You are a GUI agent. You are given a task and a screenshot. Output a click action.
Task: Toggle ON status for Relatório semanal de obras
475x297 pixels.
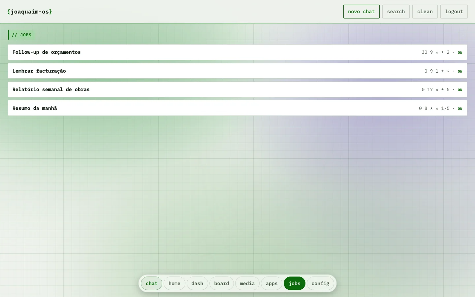tap(460, 90)
